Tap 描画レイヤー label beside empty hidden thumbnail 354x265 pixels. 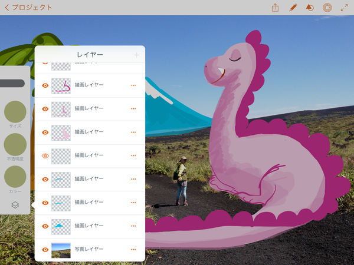tap(89, 155)
